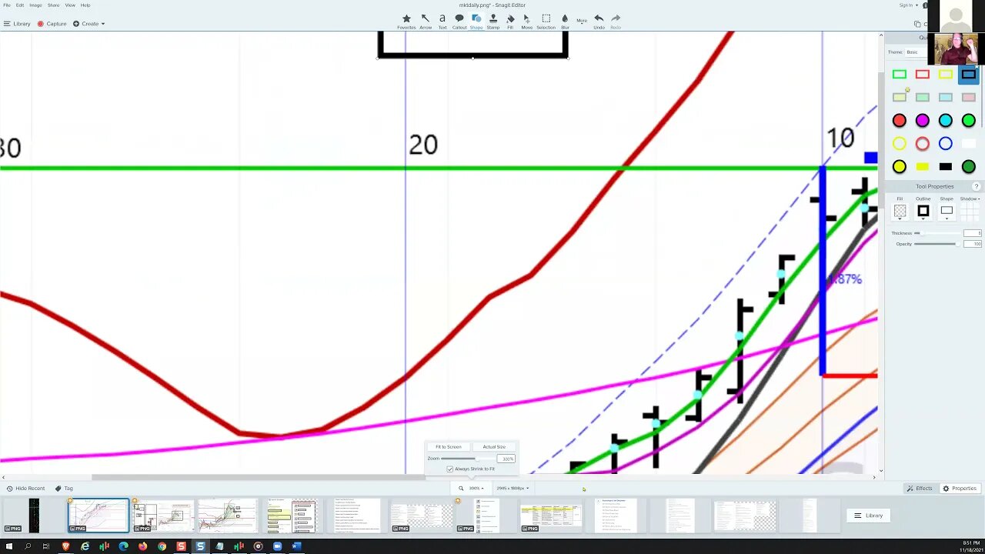Choose the red filled circle style
This screenshot has height=554, width=985.
click(x=899, y=121)
